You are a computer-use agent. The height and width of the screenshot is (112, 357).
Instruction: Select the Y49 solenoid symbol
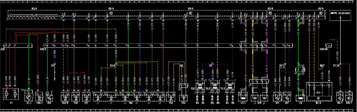(x=76, y=96)
